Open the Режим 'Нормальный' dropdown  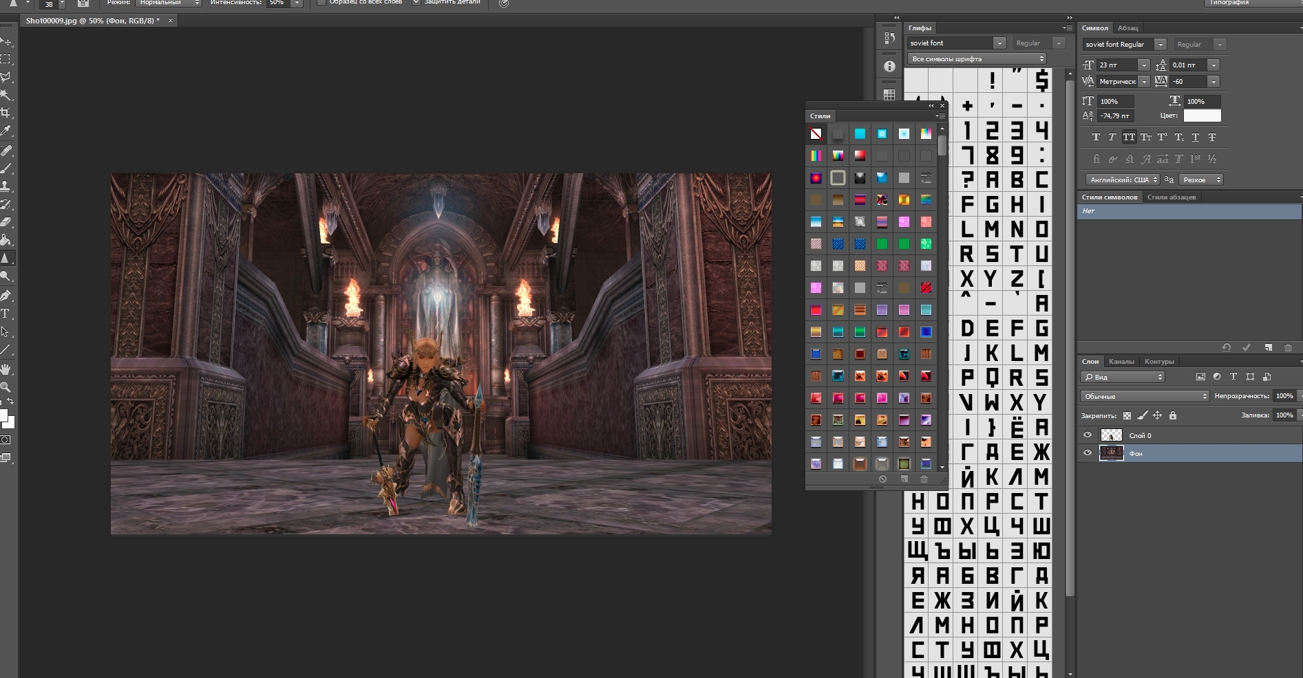point(169,3)
